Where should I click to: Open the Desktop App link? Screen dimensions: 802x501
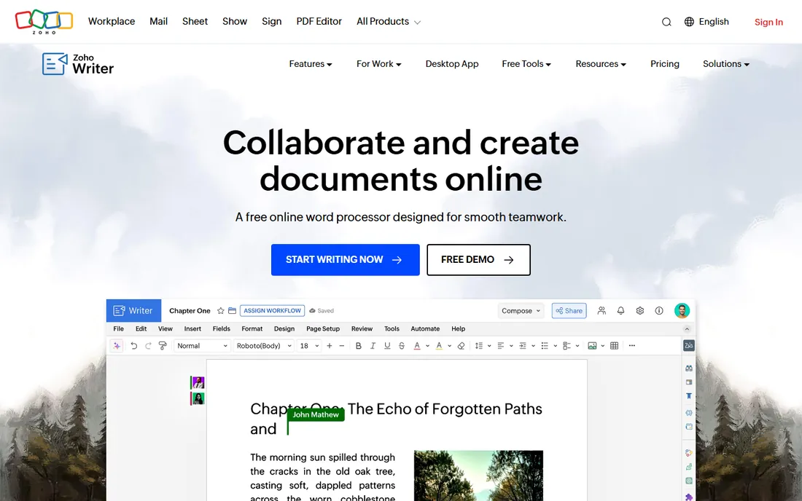[x=451, y=64]
